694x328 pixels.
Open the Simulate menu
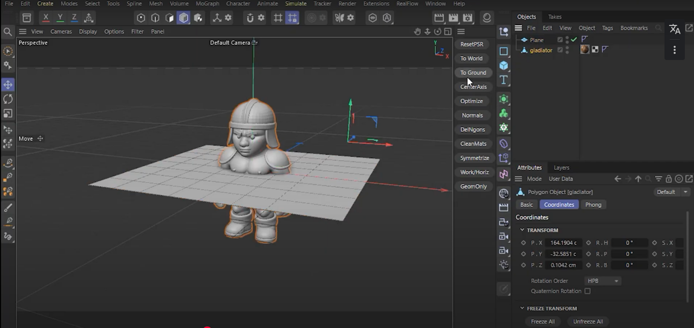[x=296, y=4]
